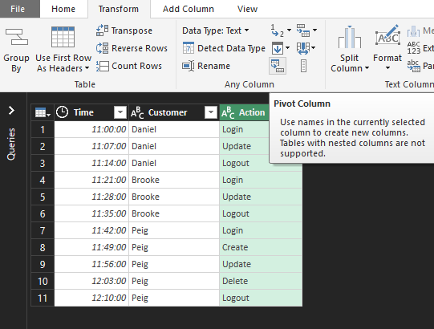Open the Move column dropdown arrow
This screenshot has height=329, width=434.
(x=313, y=48)
